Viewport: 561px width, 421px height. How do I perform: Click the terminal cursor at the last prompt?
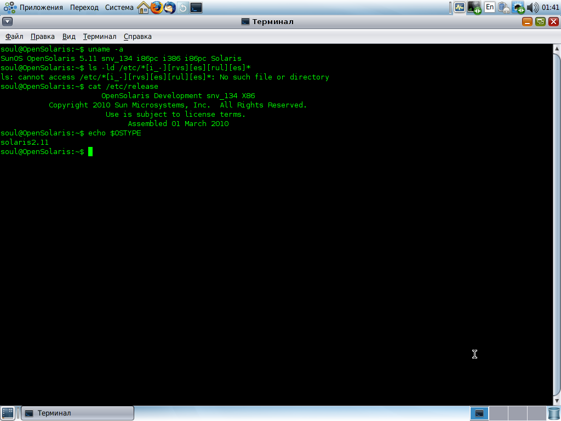[x=90, y=152]
